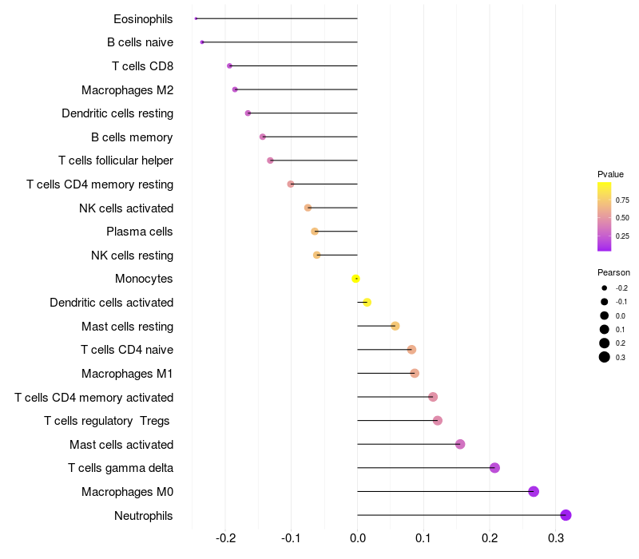Click the Pearson 0.3 legend circle
The height and width of the screenshot is (559, 639).
(x=605, y=357)
